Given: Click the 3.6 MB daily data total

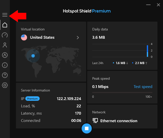Looking at the screenshot, I should coord(99,37).
